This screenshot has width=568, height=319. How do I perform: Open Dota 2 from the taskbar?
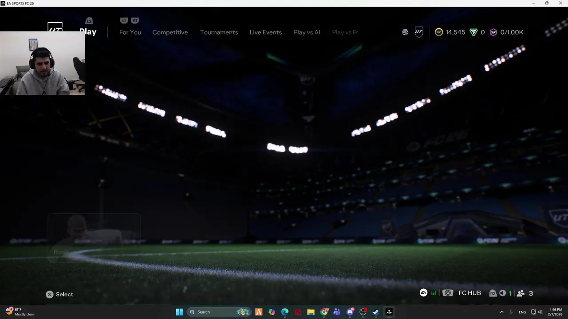pyautogui.click(x=298, y=312)
